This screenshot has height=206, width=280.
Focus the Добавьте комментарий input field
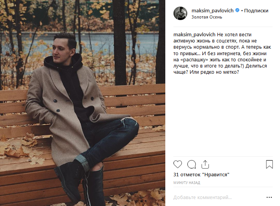coord(219,198)
